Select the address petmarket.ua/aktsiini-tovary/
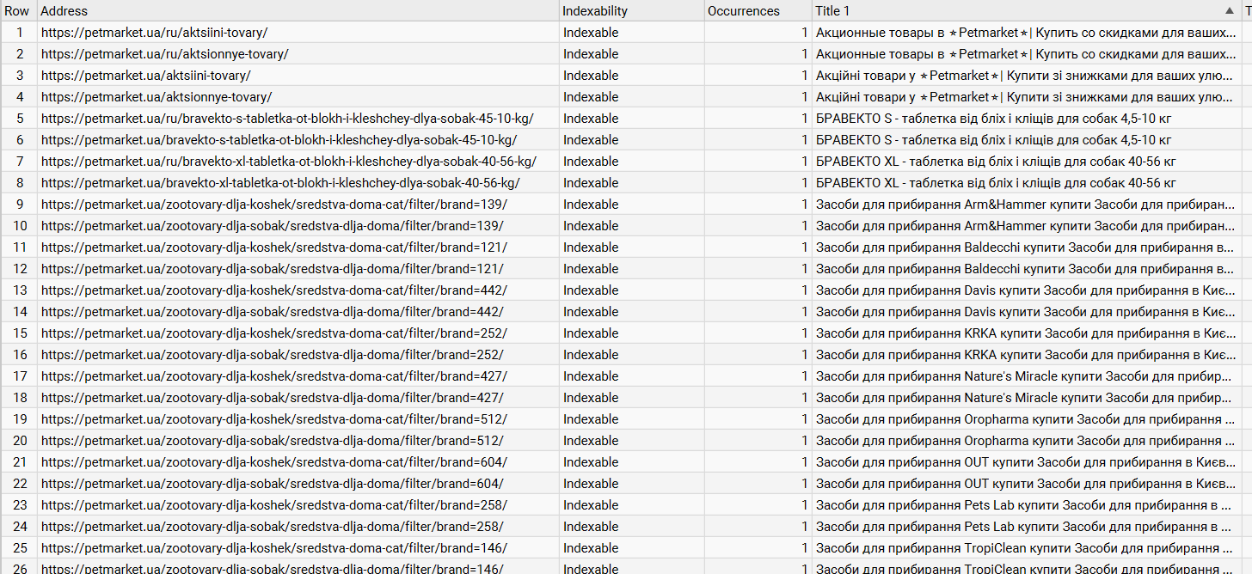The image size is (1252, 574). [145, 76]
